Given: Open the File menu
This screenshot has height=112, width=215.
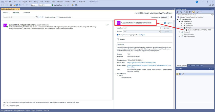Looking at the screenshot, I should [x=6, y=2].
